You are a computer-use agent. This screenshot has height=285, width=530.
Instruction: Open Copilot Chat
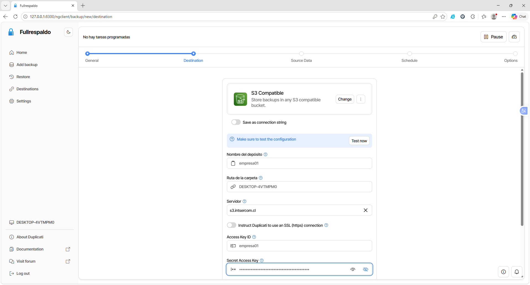(519, 17)
